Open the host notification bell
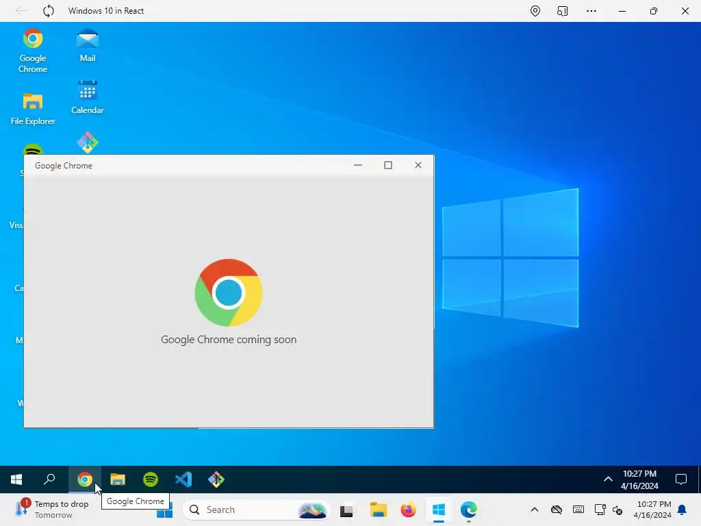 (683, 510)
